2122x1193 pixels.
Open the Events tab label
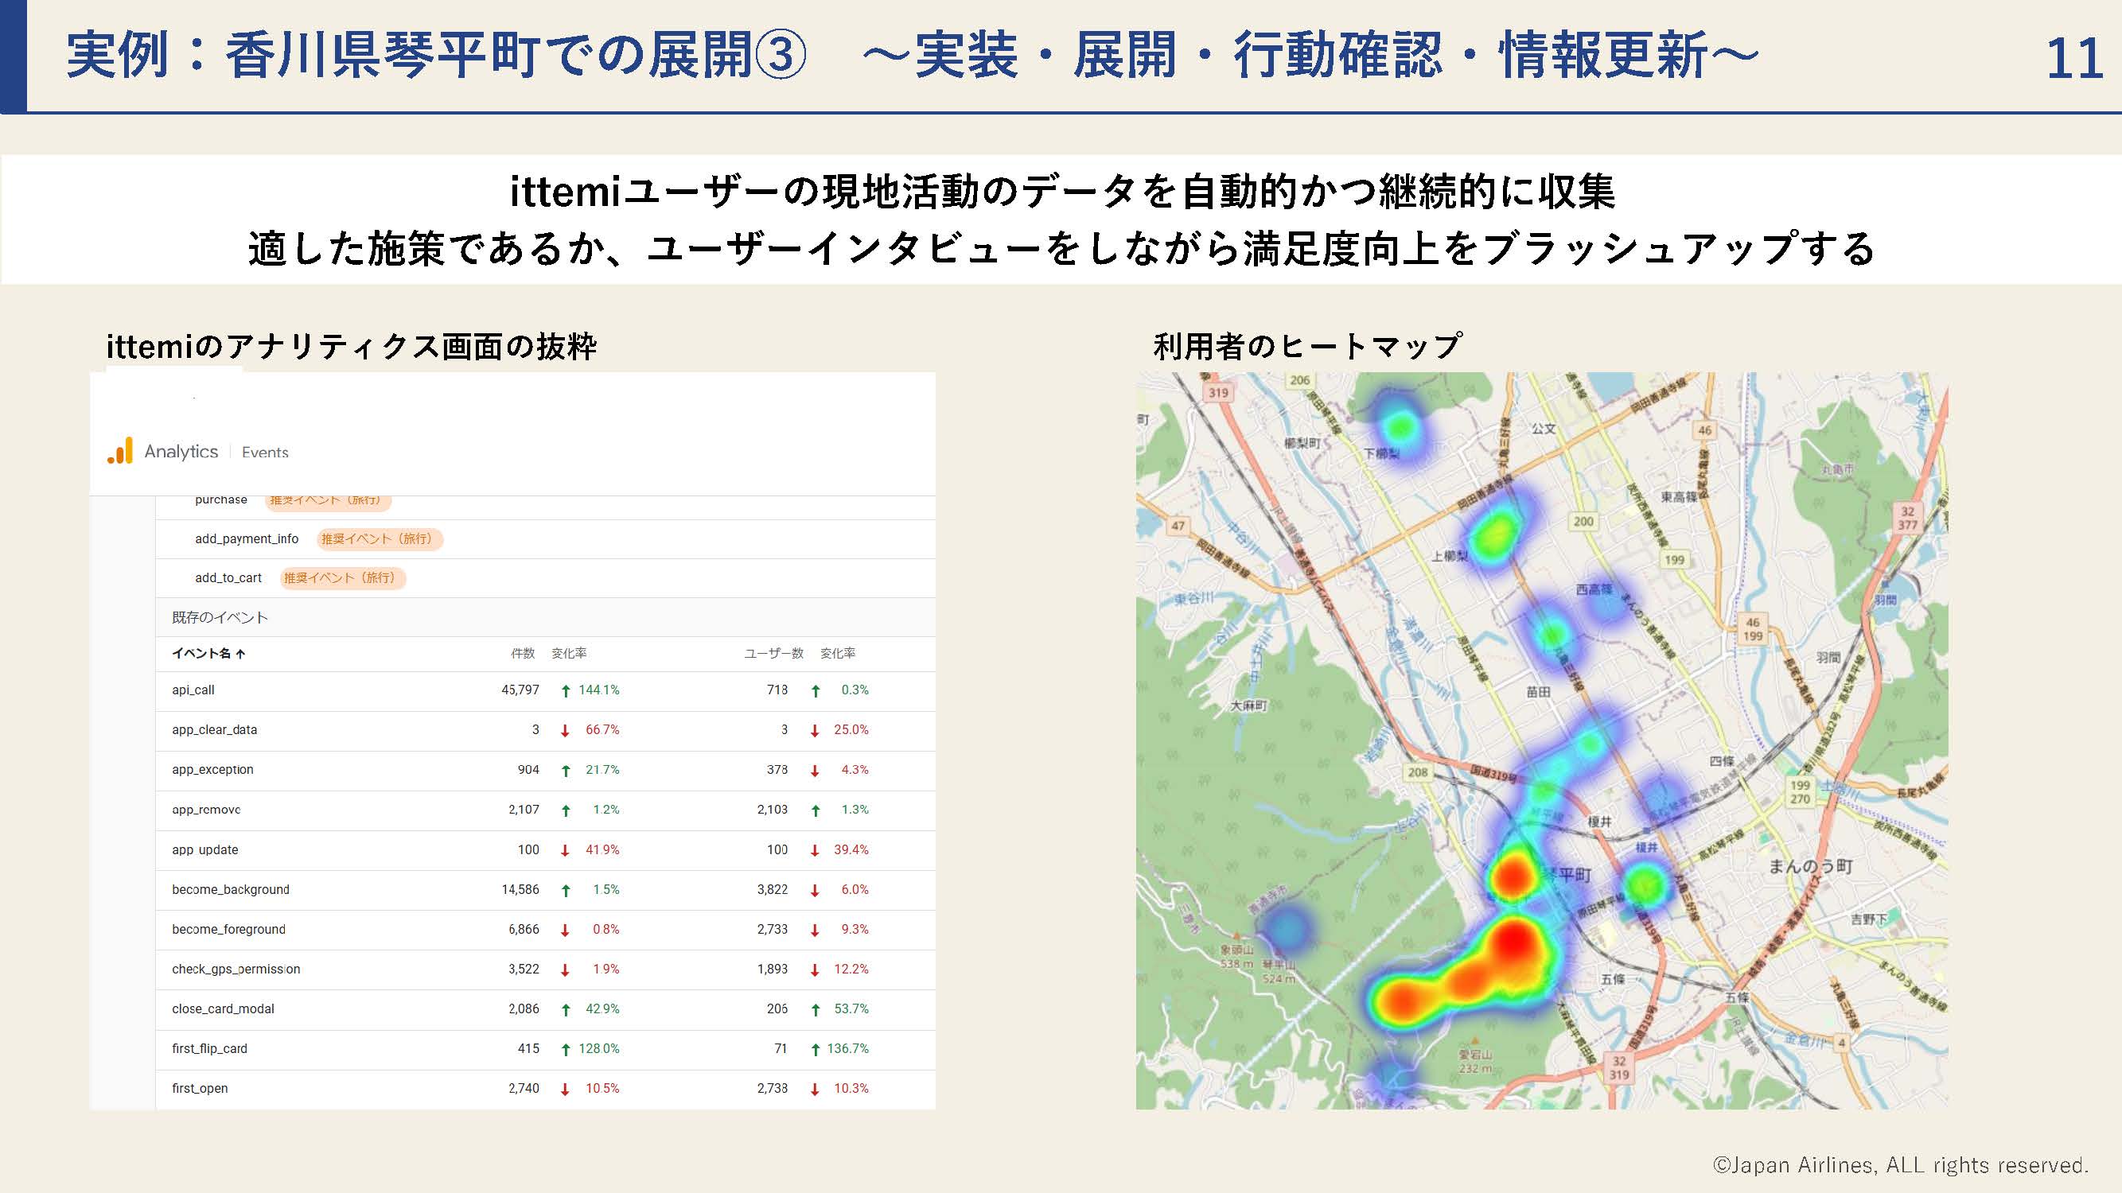point(264,452)
